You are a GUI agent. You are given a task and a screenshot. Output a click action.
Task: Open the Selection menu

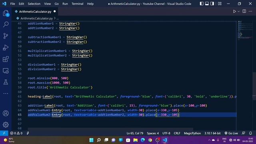point(34,4)
